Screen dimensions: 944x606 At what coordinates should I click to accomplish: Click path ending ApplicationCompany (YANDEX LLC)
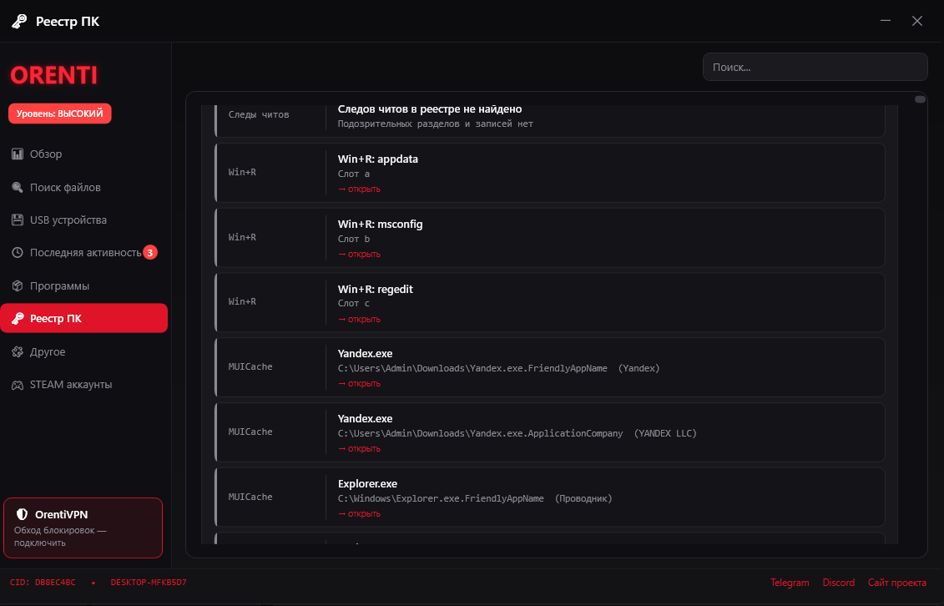pos(517,433)
